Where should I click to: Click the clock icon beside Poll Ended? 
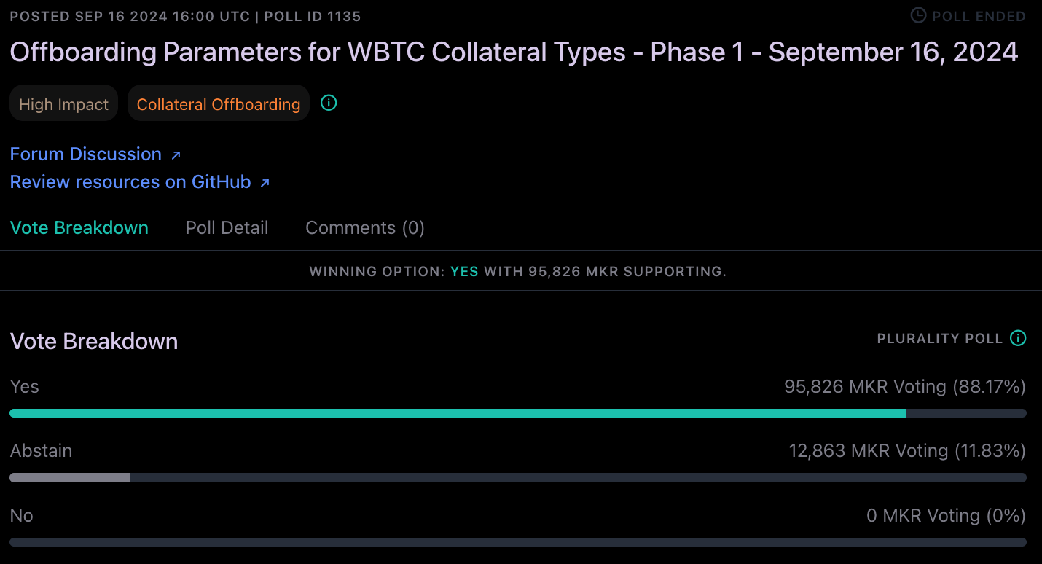pos(918,15)
